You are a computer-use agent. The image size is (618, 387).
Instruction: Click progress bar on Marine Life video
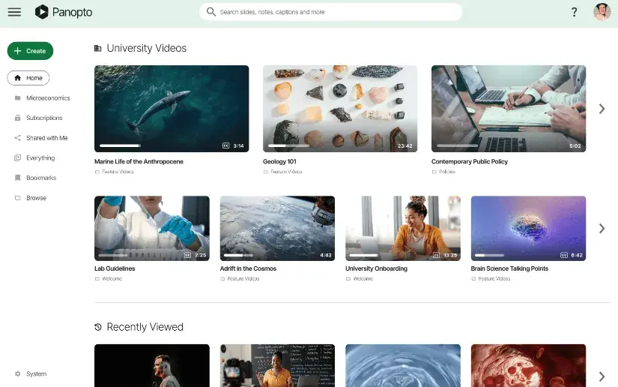pos(120,145)
